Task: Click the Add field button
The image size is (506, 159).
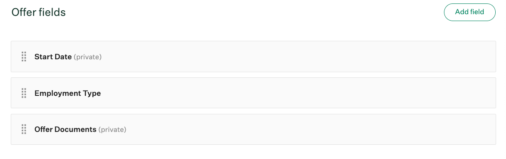Action: (469, 12)
